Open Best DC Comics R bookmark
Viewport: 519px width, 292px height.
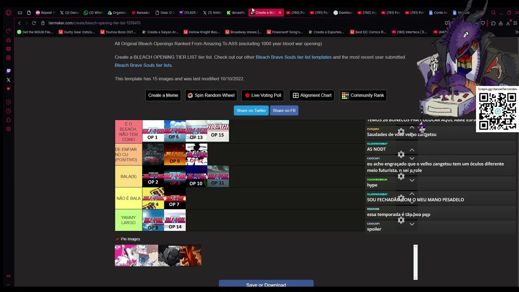[x=368, y=32]
